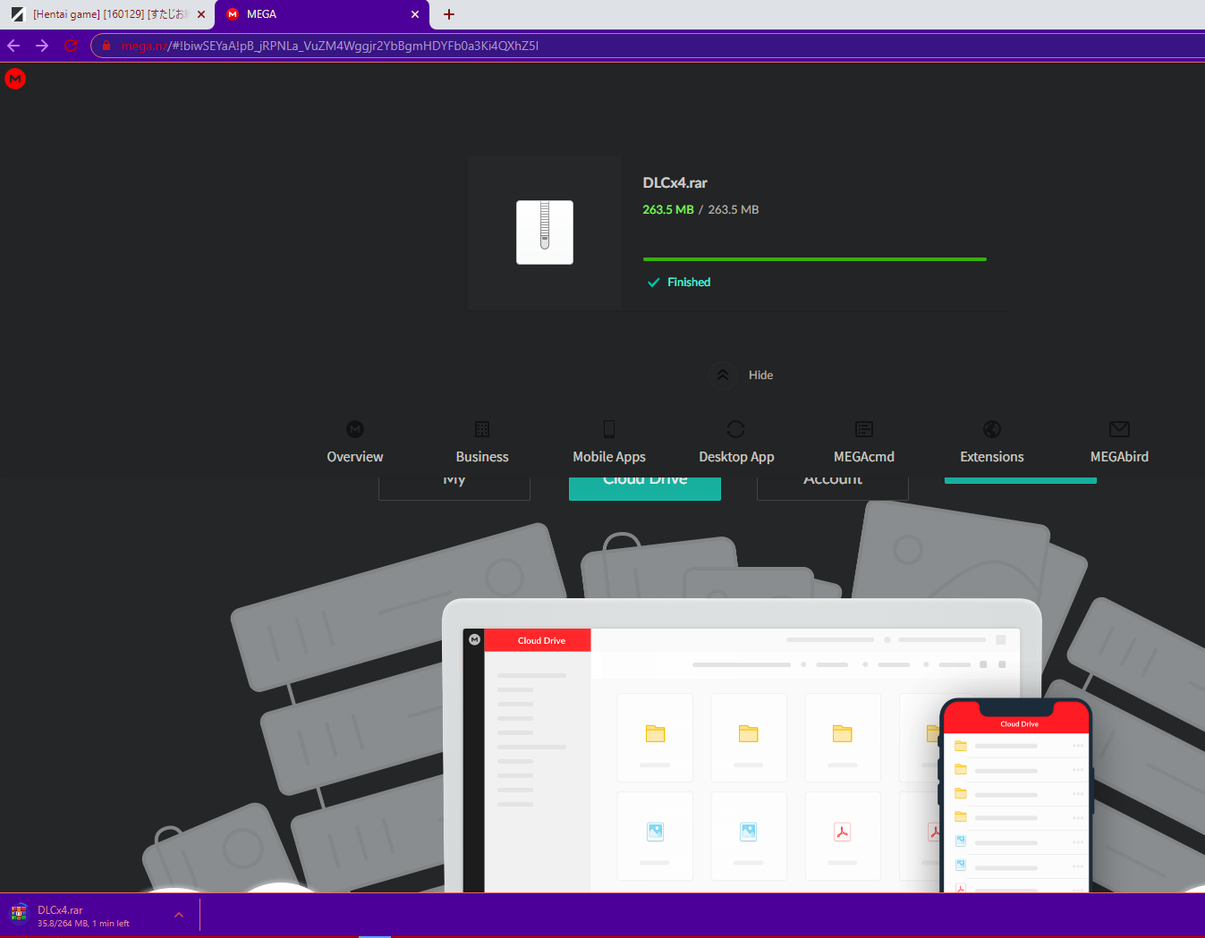This screenshot has width=1205, height=938.
Task: Open the Business menu item
Action: pos(482,457)
